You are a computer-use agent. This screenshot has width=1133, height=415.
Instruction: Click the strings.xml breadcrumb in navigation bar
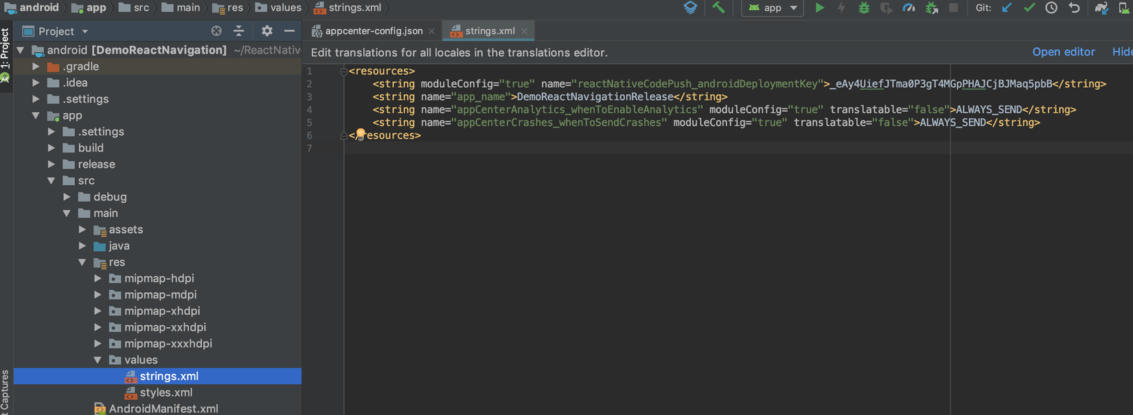[347, 8]
